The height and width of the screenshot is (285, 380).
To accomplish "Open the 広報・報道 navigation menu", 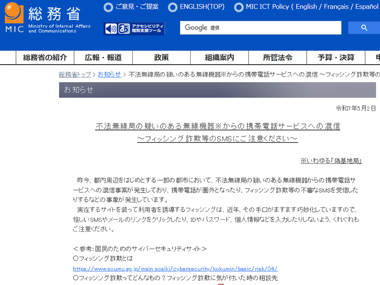I will pyautogui.click(x=103, y=57).
